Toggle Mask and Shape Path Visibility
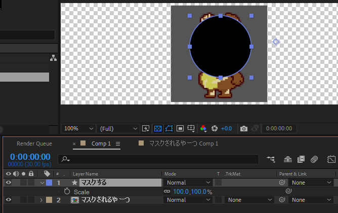This screenshot has height=213, width=338. (169, 128)
